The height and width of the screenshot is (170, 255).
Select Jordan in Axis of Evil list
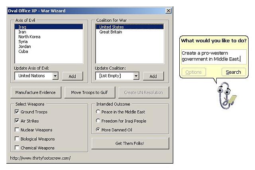[x=49, y=47]
